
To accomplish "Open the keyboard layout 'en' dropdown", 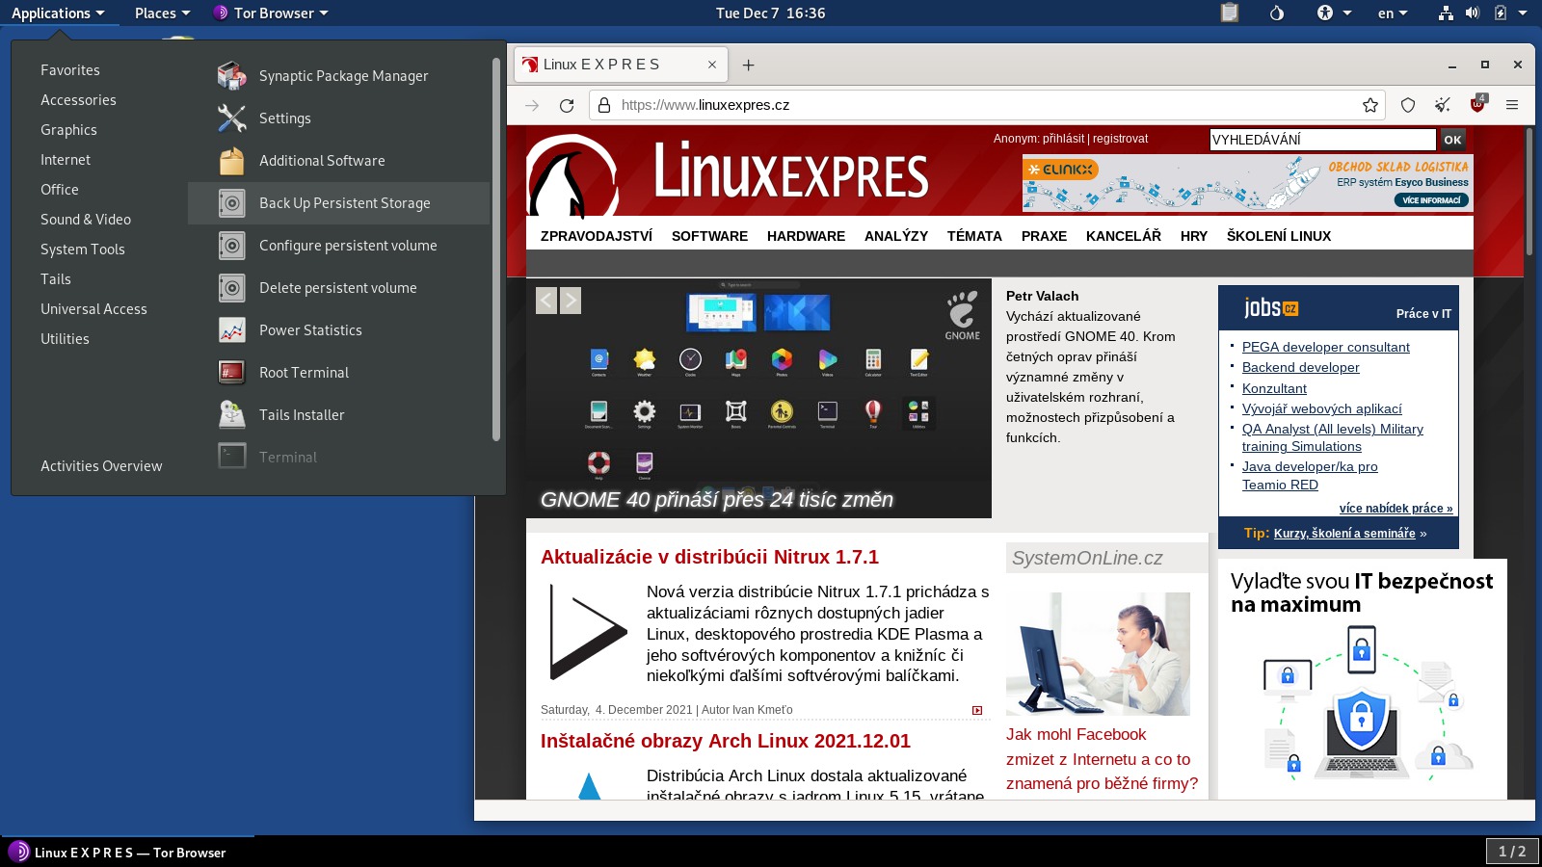I will click(x=1393, y=13).
